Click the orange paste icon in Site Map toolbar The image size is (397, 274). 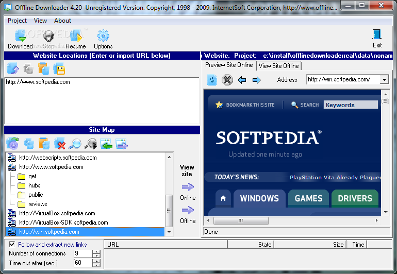click(44, 144)
